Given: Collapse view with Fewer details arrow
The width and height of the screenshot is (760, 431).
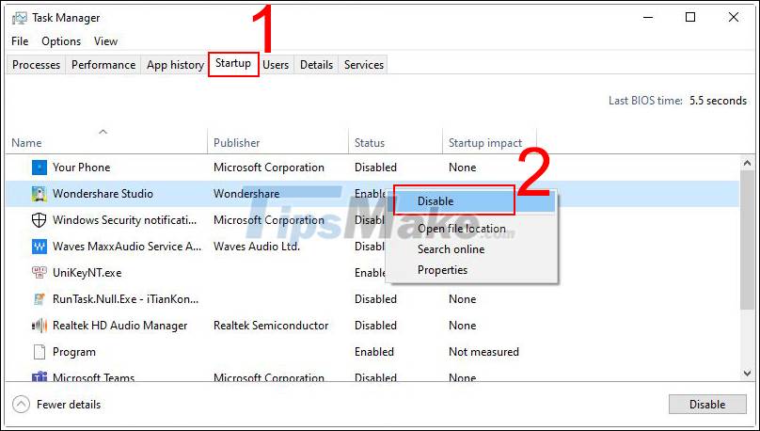Looking at the screenshot, I should [21, 405].
